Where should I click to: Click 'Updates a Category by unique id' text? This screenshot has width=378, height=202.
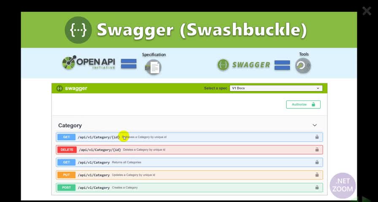133,175
